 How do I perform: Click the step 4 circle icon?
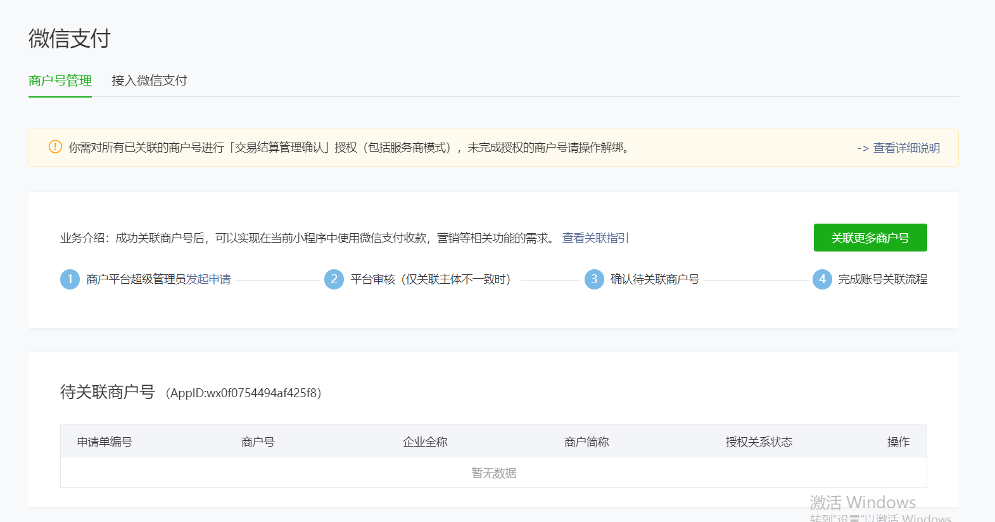tap(822, 279)
